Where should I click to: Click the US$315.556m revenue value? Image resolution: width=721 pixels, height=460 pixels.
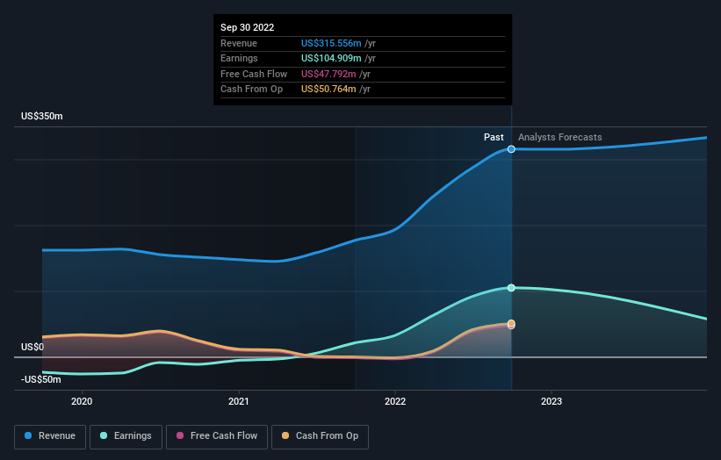(x=331, y=43)
